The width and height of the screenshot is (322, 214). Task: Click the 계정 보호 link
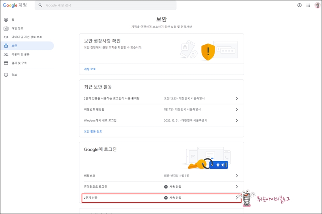tap(90, 69)
